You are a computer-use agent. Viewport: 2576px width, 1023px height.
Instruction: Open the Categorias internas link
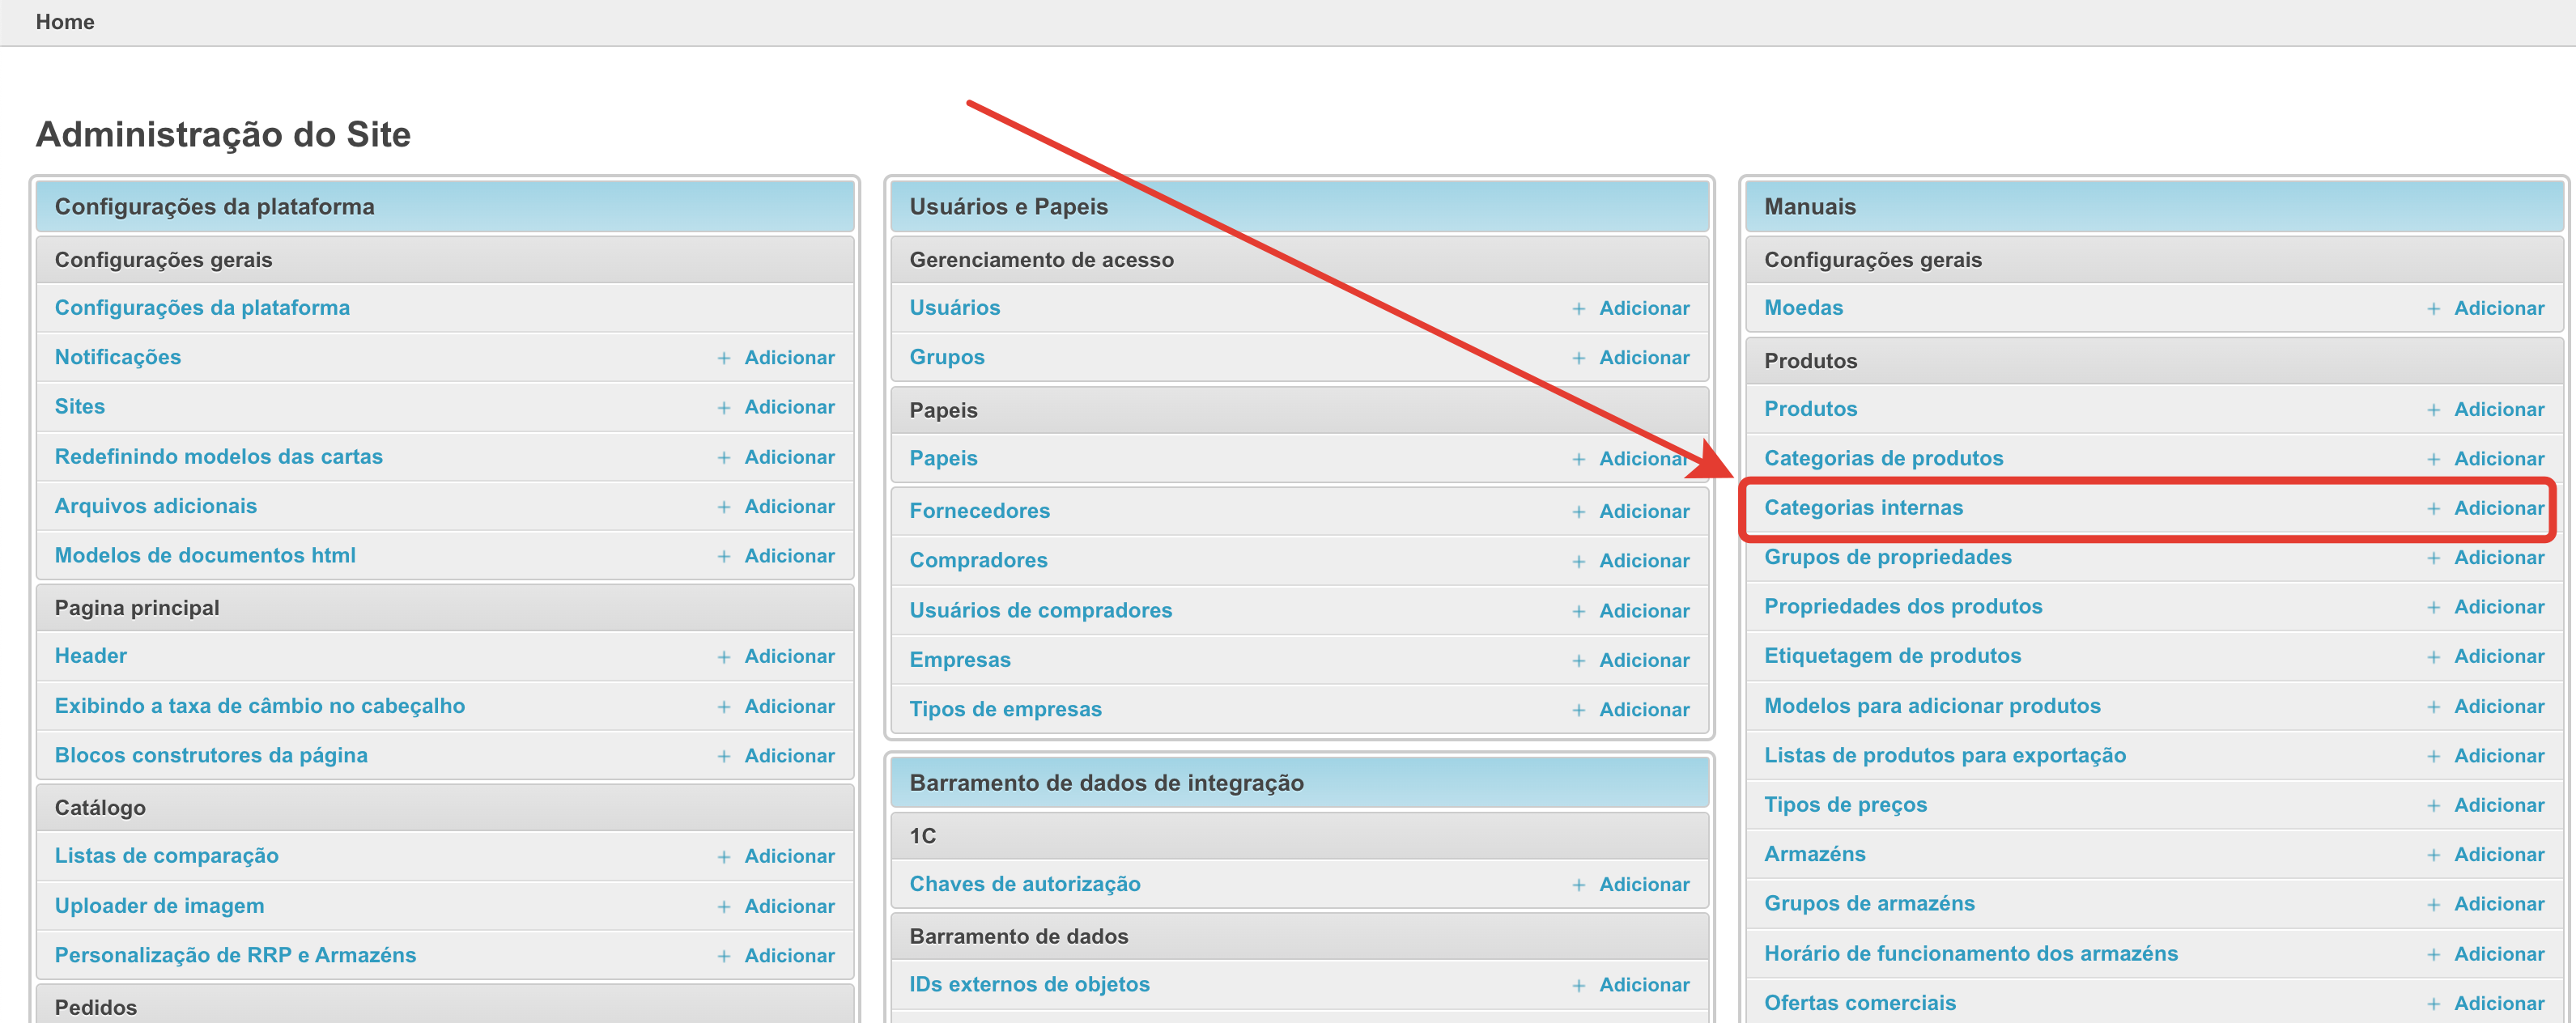point(1863,508)
